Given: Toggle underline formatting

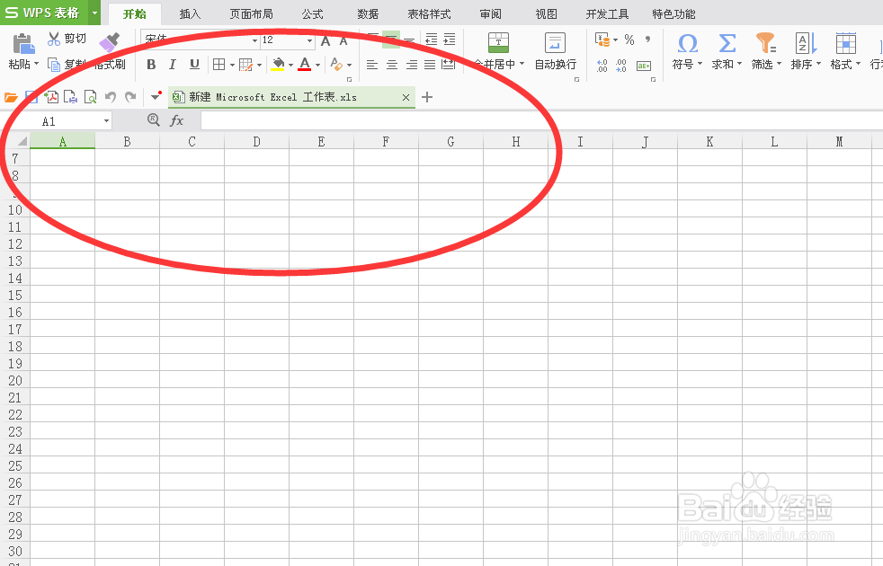Looking at the screenshot, I should tap(192, 64).
